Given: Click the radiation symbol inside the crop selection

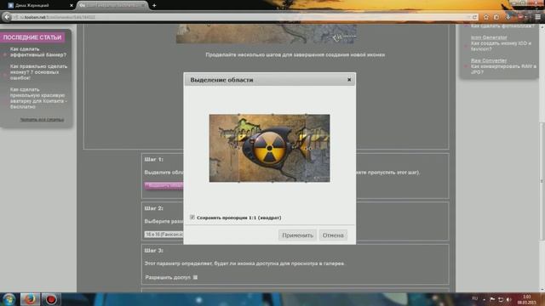Looking at the screenshot, I should coord(269,149).
